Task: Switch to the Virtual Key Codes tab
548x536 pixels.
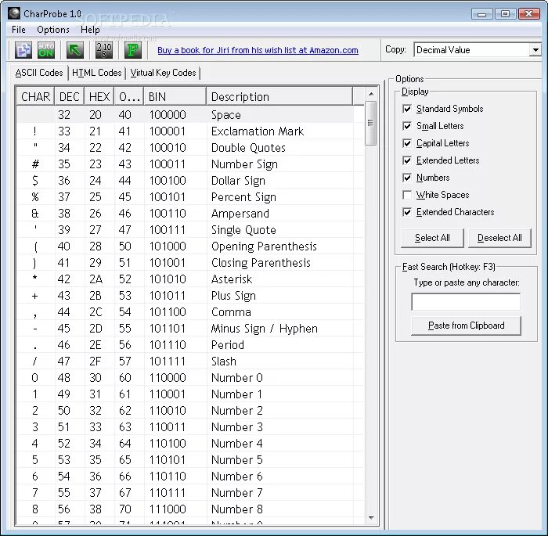Action: click(163, 73)
